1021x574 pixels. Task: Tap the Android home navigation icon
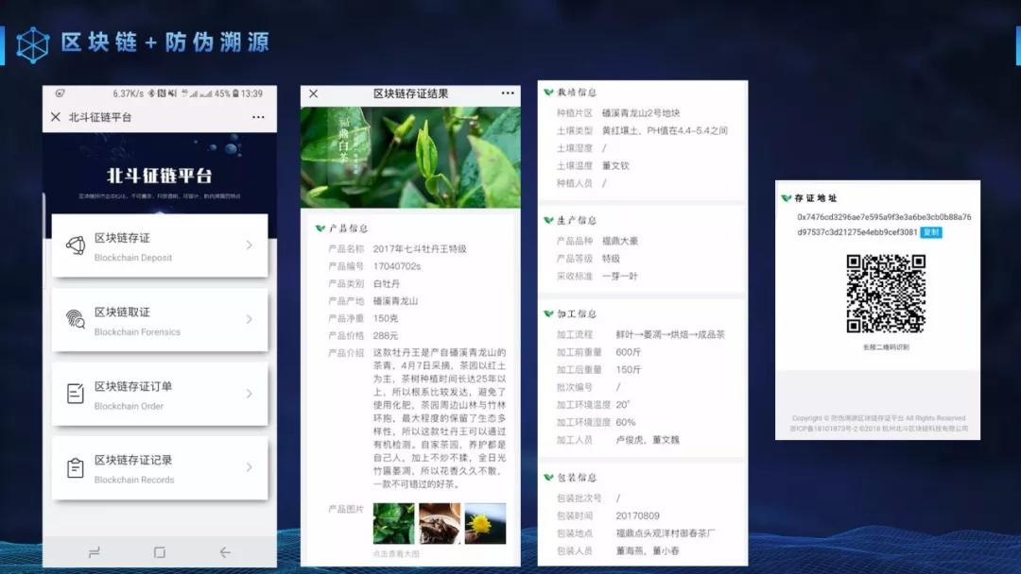(160, 552)
